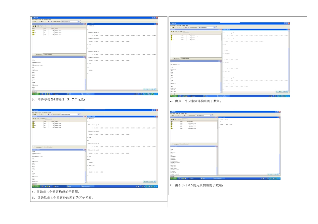Click Help question-mark icon in screenshot above caption e
This screenshot has width=318, height=224.
(x=188, y=27)
